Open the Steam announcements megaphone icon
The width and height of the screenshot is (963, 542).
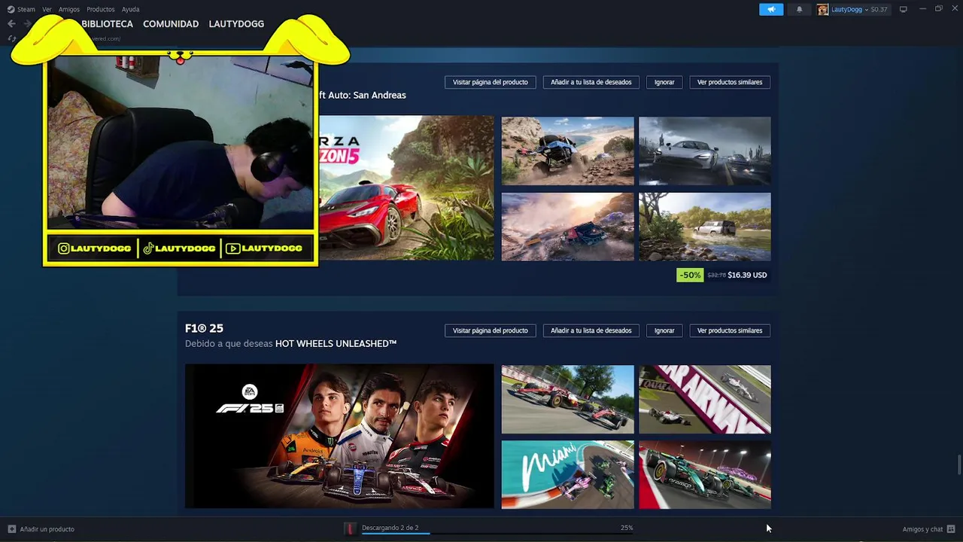point(771,9)
